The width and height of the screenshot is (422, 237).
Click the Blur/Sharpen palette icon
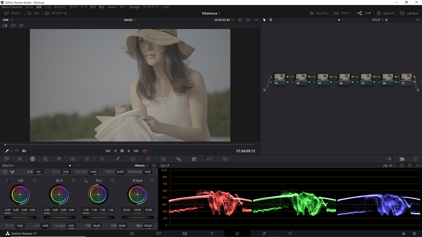[179, 159]
